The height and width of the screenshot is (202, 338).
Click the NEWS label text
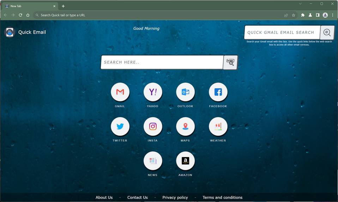153,175
